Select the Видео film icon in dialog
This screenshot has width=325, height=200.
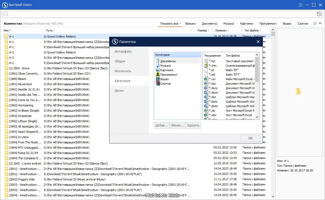[x=158, y=79]
